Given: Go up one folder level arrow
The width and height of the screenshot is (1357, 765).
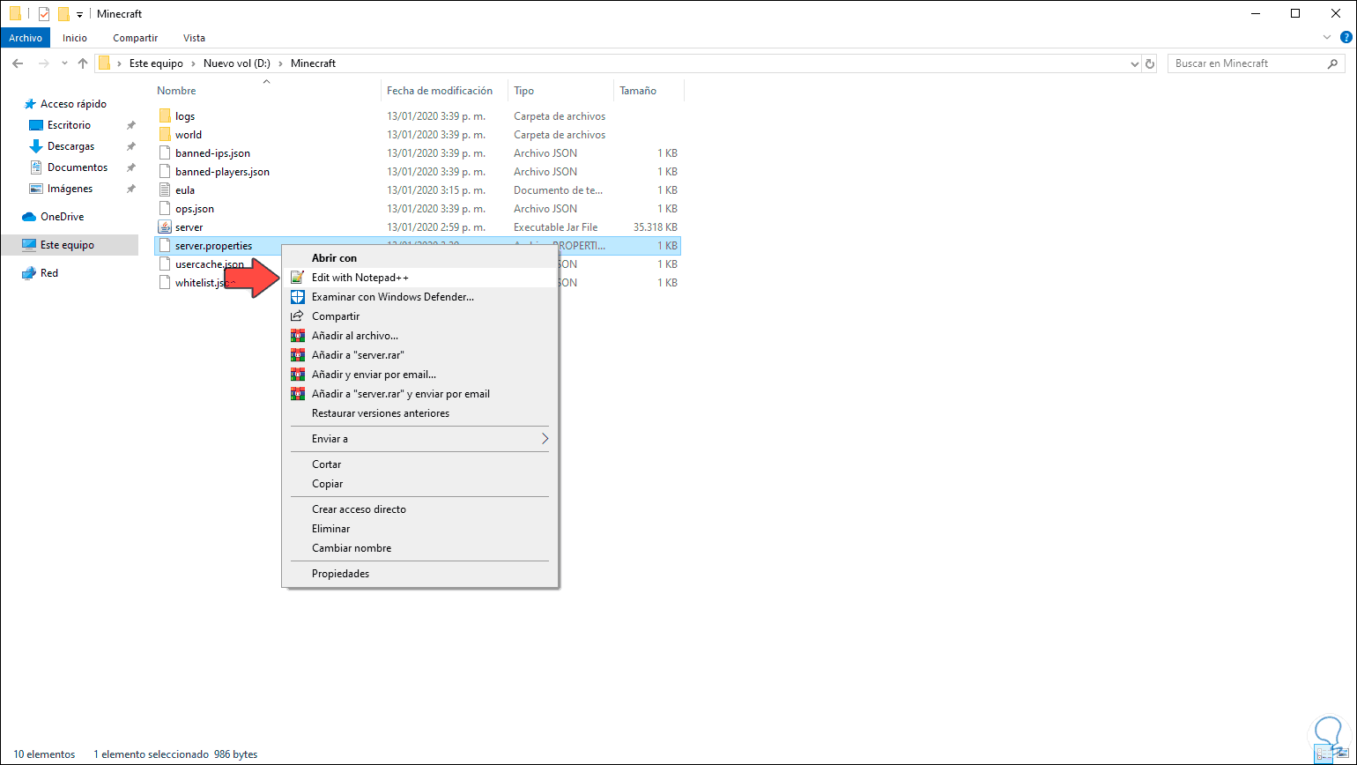Looking at the screenshot, I should pos(83,63).
